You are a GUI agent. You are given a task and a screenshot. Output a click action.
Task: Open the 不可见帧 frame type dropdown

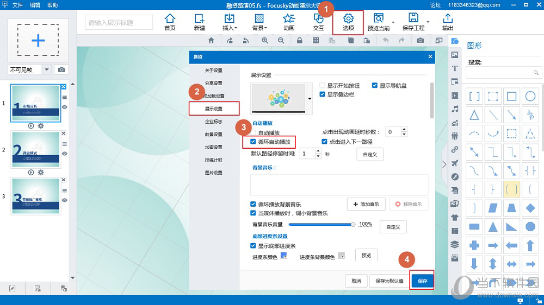coord(46,69)
